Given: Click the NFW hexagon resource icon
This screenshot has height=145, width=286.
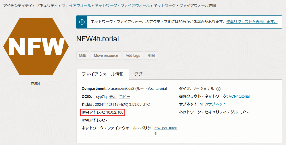Looking at the screenshot, I should (36, 47).
